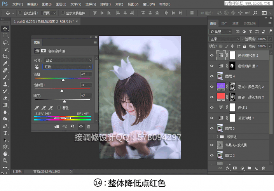The width and height of the screenshot is (274, 191).
Task: Hide the 色相/饱和度 3 layer
Action: [x=212, y=66]
